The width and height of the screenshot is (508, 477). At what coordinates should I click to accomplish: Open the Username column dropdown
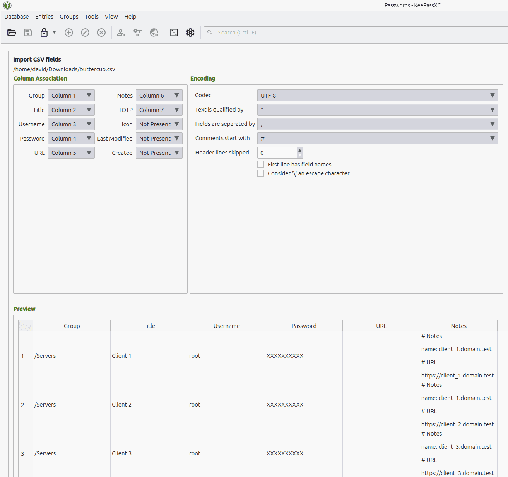click(71, 124)
